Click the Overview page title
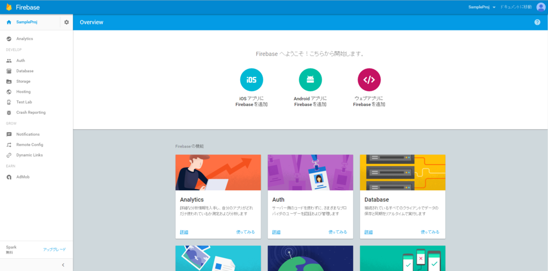Image resolution: width=548 pixels, height=271 pixels. (x=92, y=22)
